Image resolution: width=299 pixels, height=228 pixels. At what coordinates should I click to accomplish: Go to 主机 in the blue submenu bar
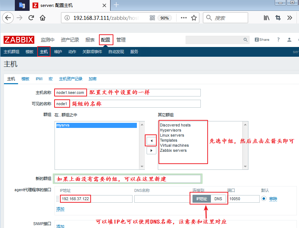(x=44, y=52)
